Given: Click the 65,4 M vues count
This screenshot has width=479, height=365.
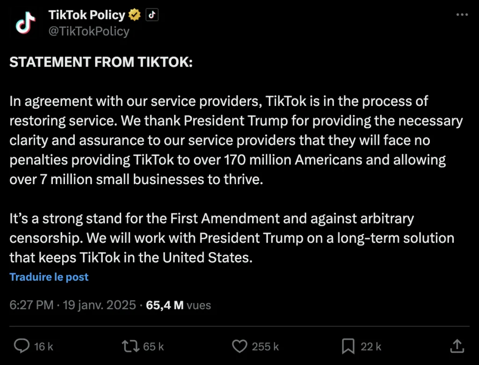Looking at the screenshot, I should (x=178, y=305).
